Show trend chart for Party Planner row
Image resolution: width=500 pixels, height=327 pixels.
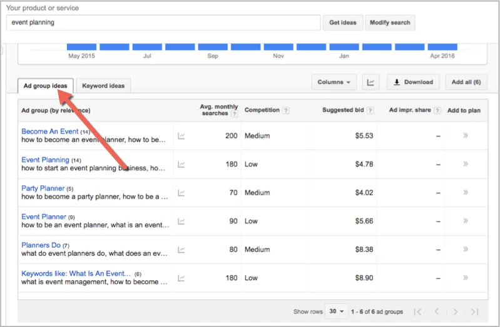click(x=181, y=193)
